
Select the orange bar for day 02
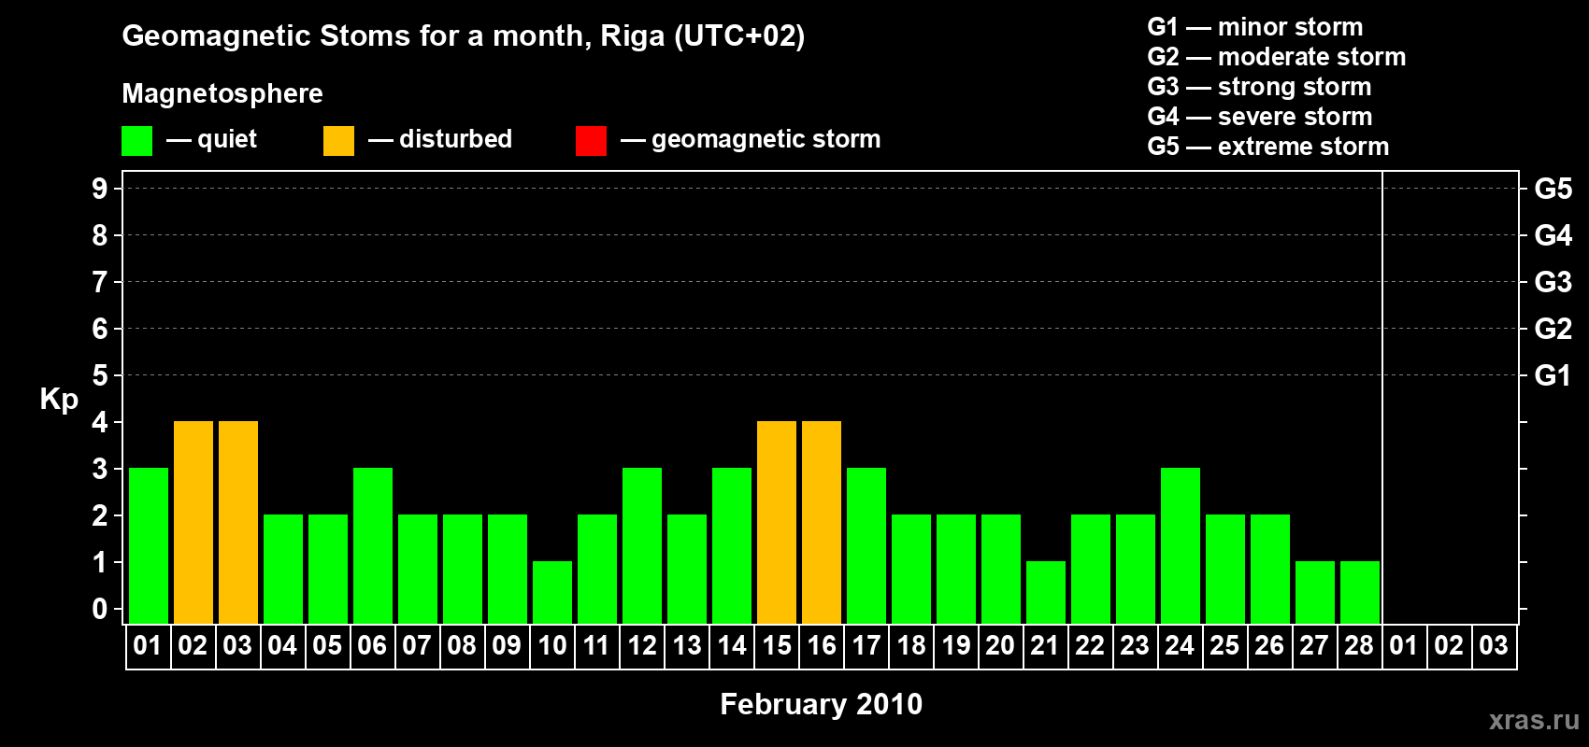[193, 523]
